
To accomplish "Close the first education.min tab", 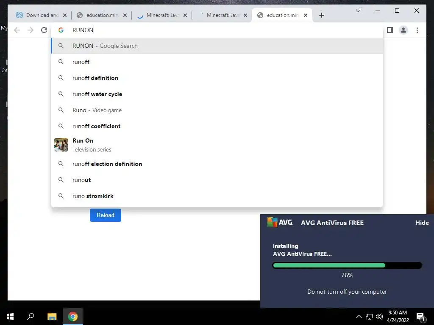I will [125, 15].
